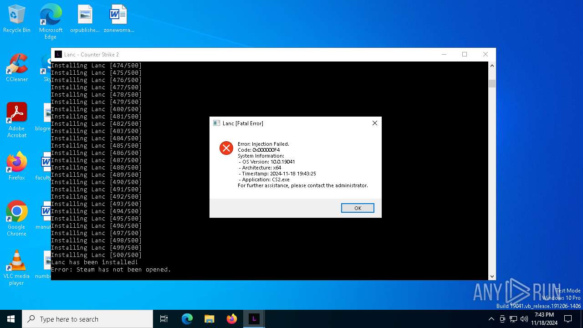Open the taskbar clock and date

(544, 319)
